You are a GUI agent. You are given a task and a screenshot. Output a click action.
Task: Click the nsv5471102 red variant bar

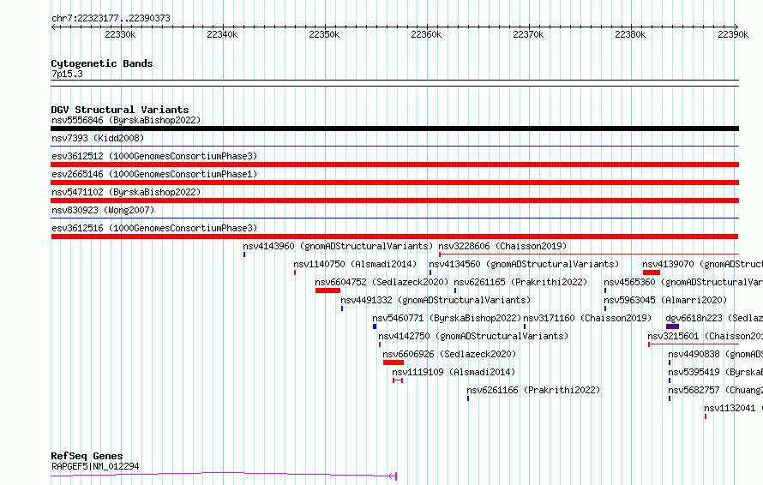394,201
